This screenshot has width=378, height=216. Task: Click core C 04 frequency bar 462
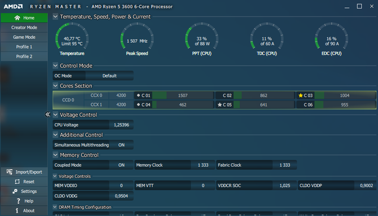183,105
